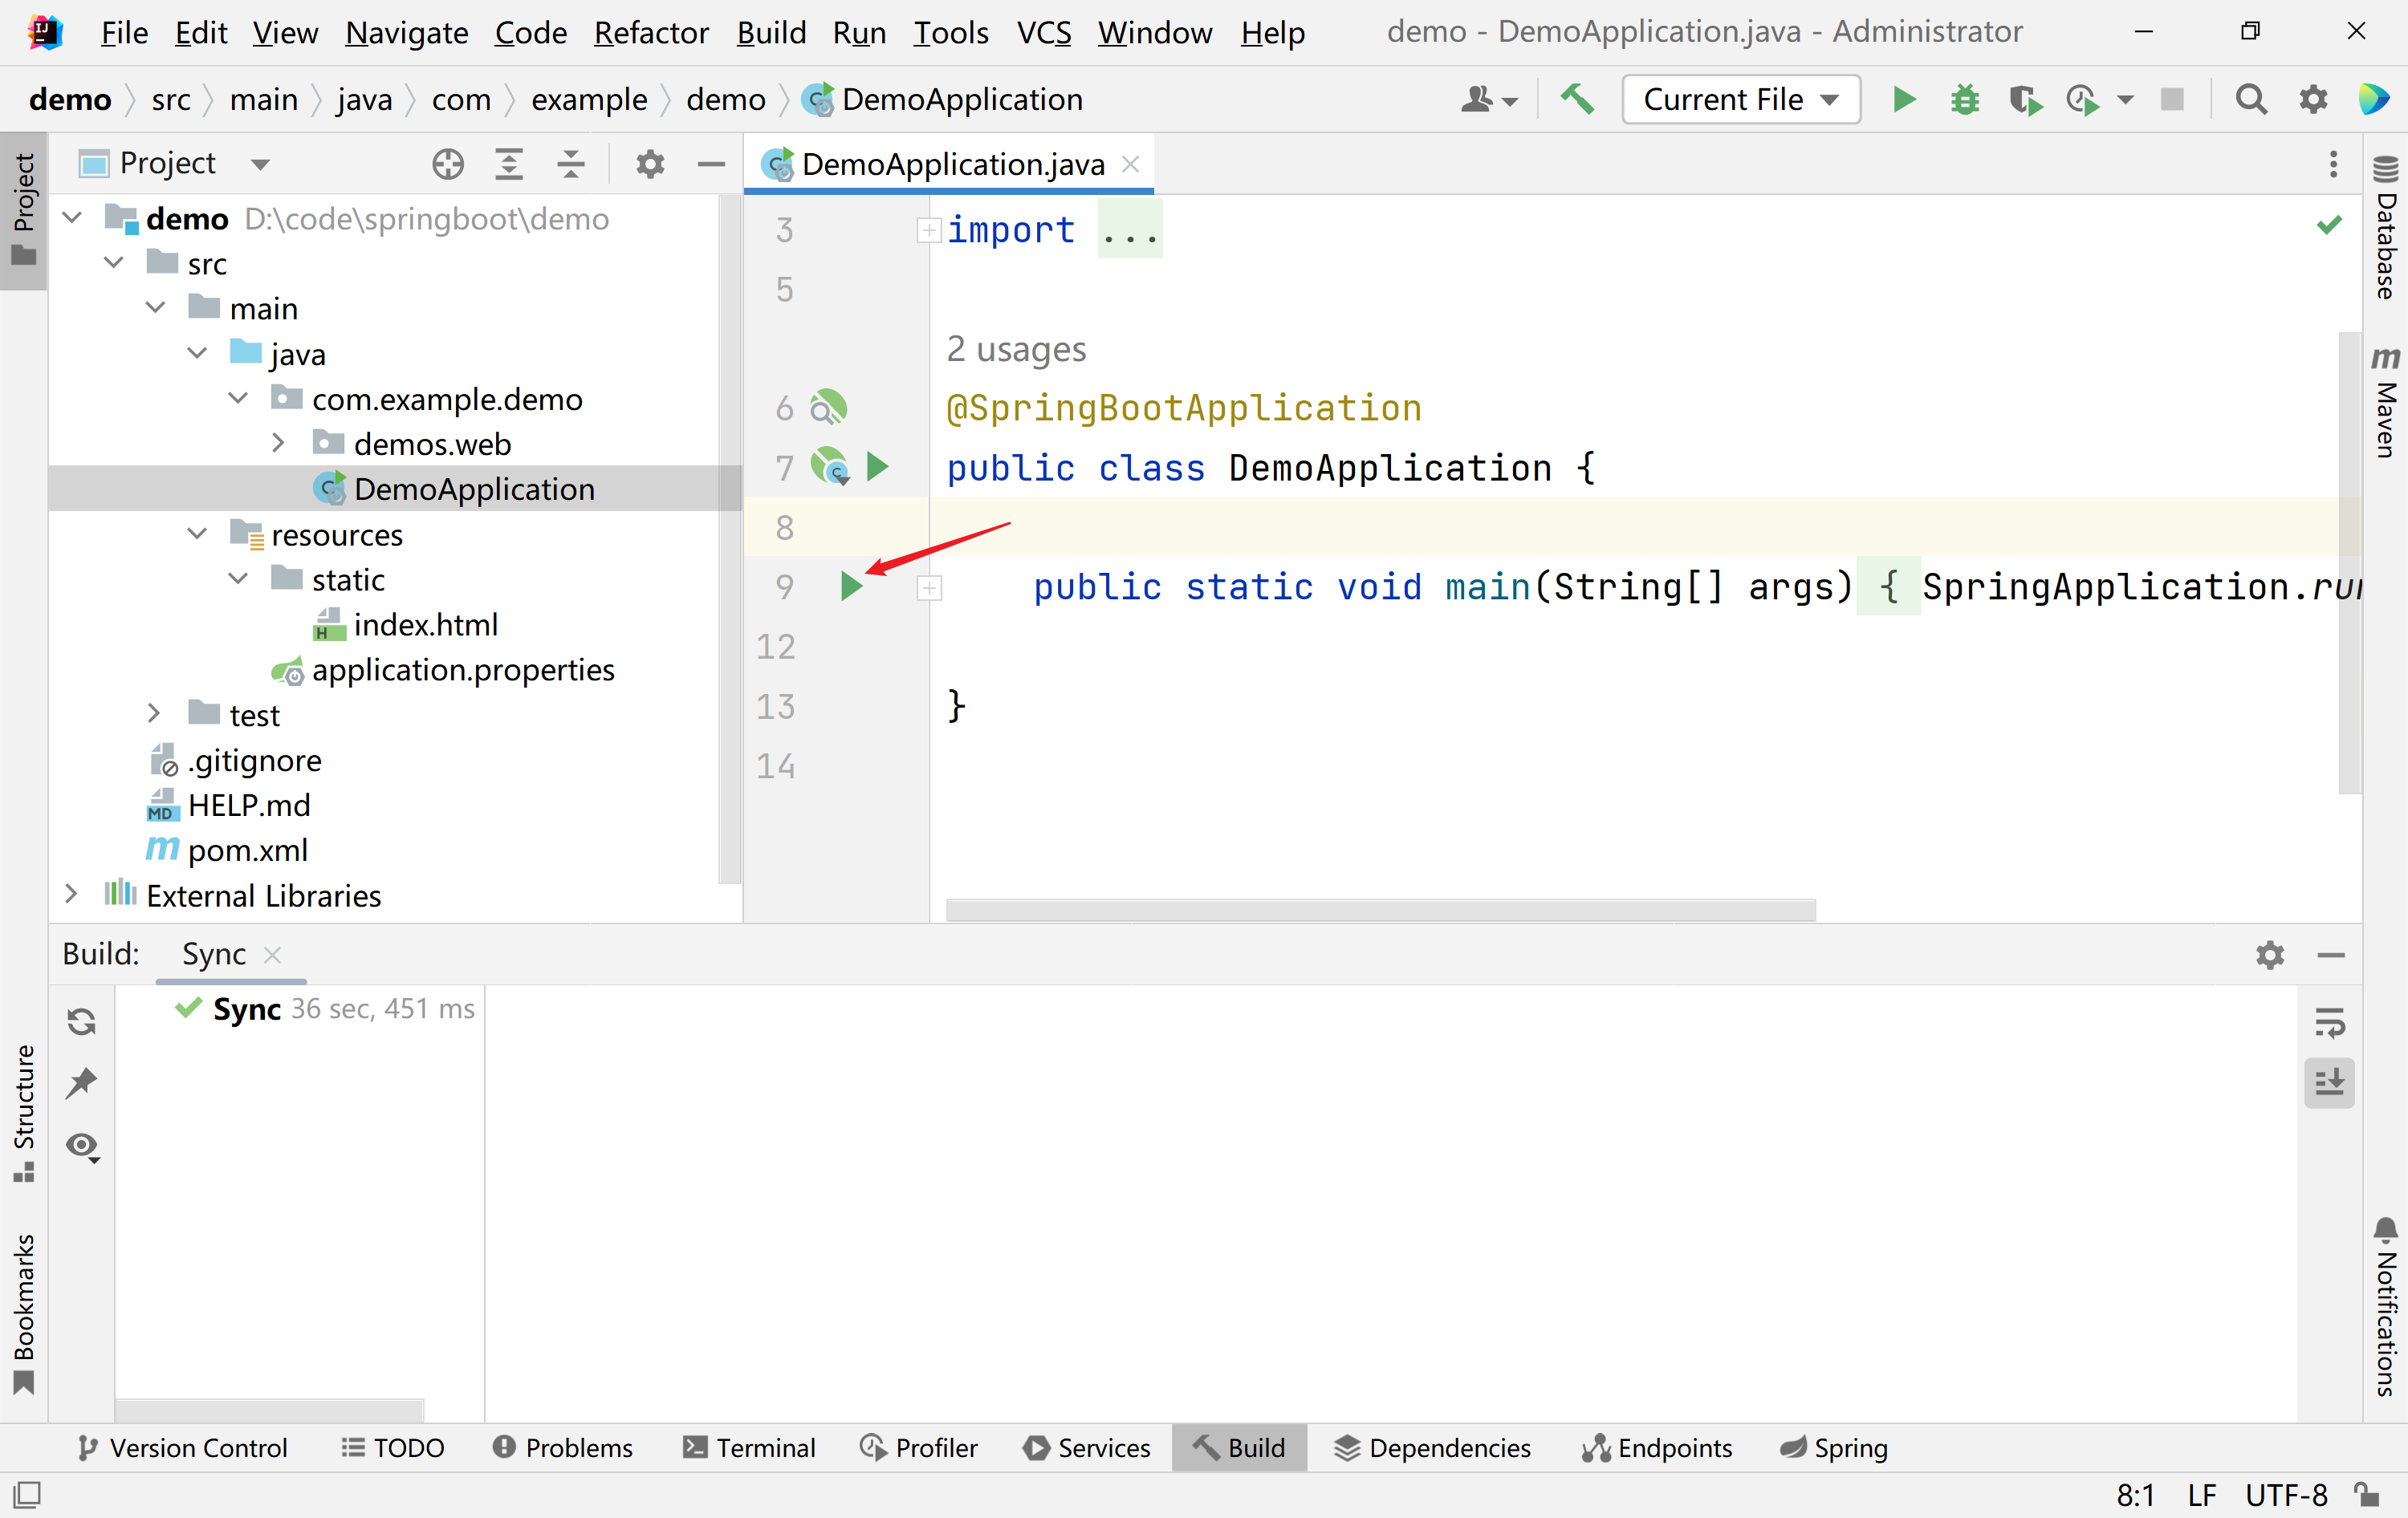Viewport: 2408px width, 1518px height.
Task: Toggle scroll to end in Build output
Action: point(2329,1083)
